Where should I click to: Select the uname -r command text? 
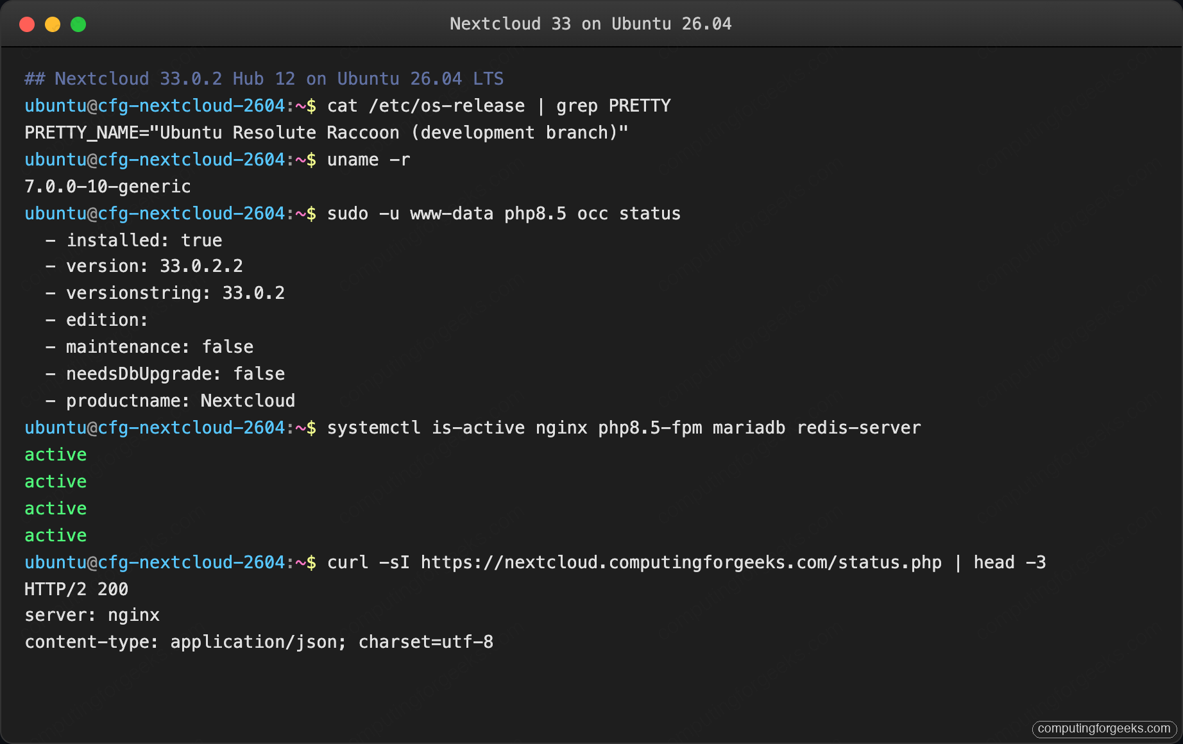[368, 160]
